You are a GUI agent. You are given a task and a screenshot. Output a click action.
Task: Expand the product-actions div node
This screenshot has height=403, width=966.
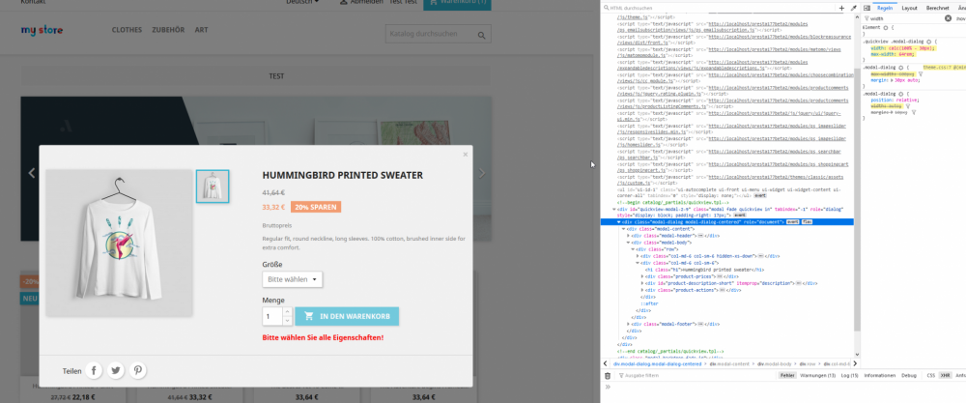pos(642,290)
